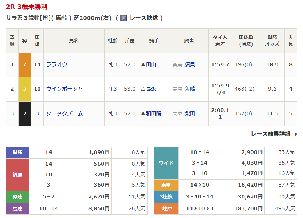Open trainer 柴田 page
Screen dimensions: 303x218
point(190,113)
